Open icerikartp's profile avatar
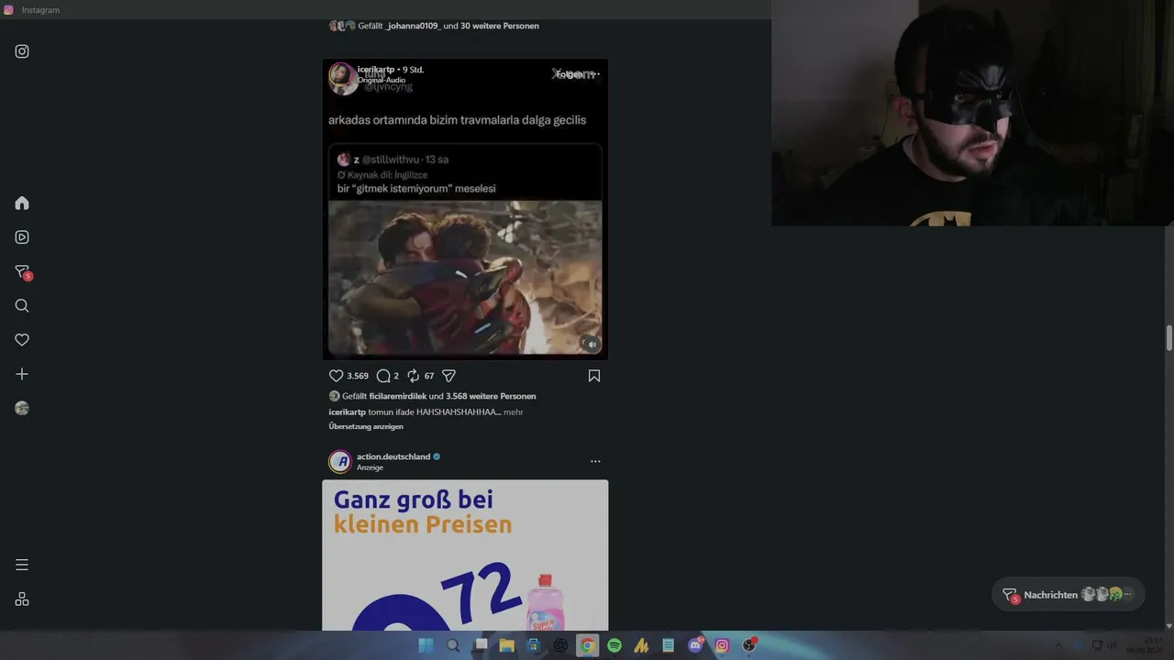Image resolution: width=1174 pixels, height=660 pixels. 340,74
